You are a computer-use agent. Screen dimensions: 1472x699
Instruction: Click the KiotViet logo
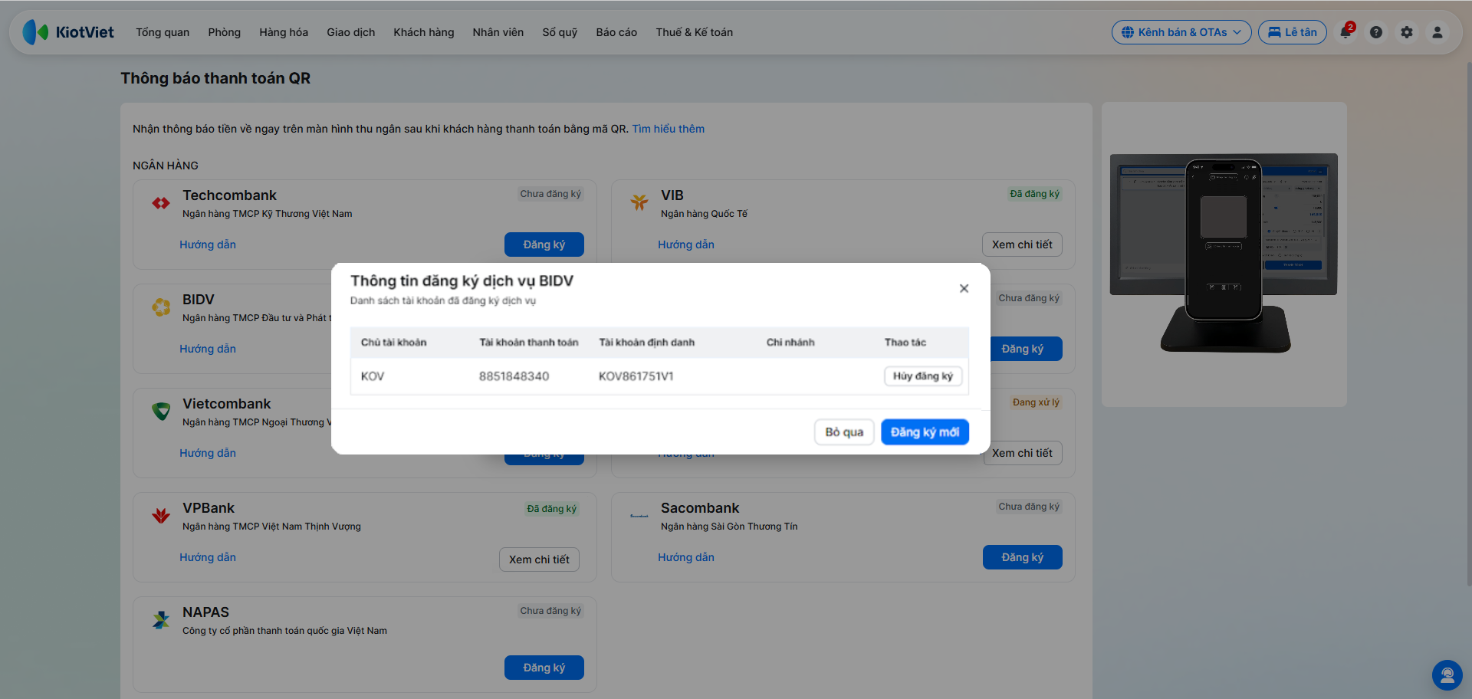coord(68,32)
